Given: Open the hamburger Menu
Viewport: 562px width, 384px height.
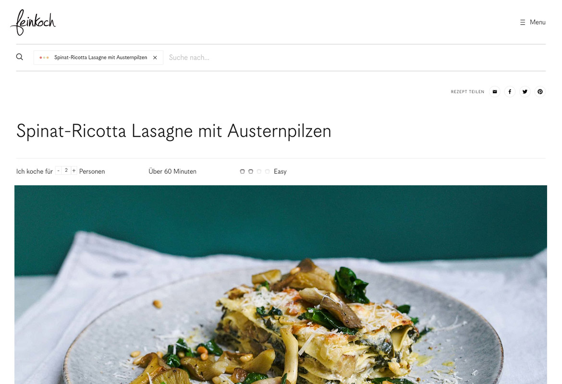Looking at the screenshot, I should coord(533,22).
